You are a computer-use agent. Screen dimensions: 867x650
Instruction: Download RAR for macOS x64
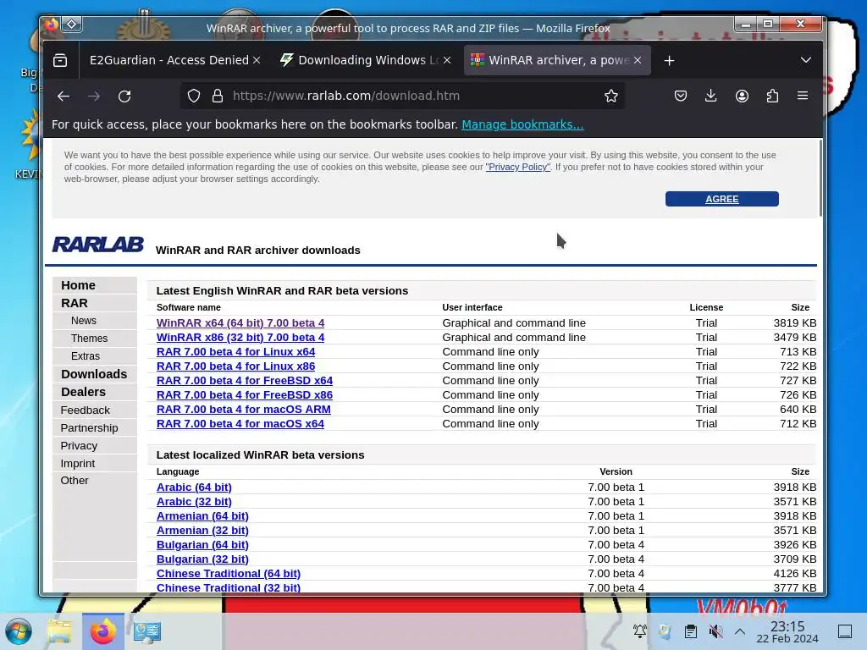[x=240, y=423]
